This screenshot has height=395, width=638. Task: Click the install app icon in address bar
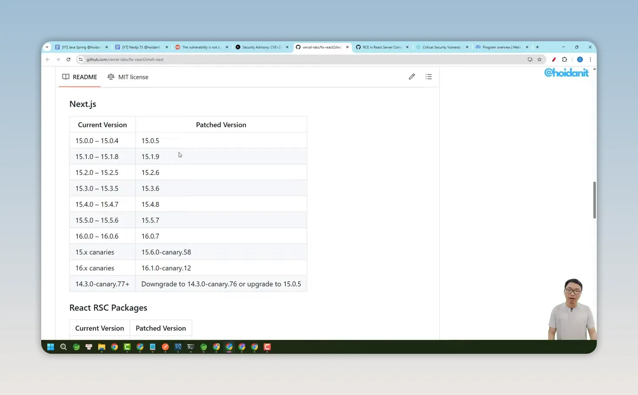[x=530, y=59]
